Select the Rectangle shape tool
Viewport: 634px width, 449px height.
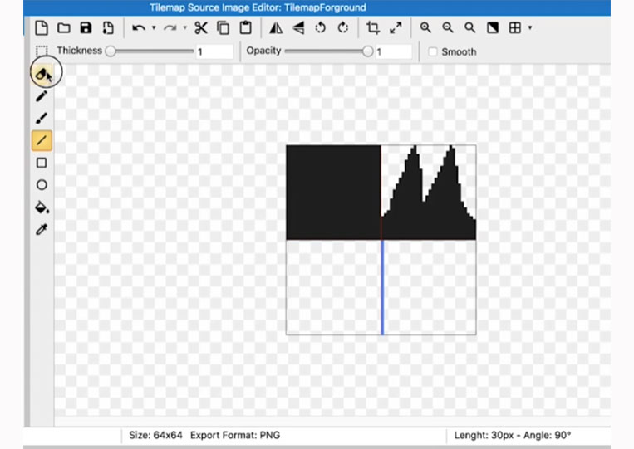pyautogui.click(x=42, y=163)
